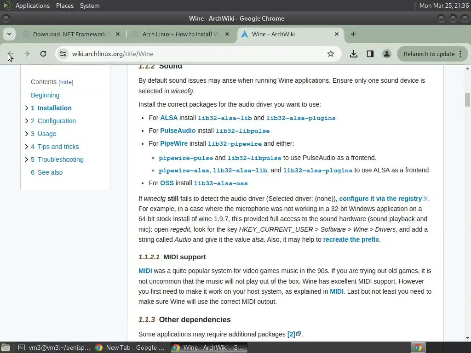
Task: Click the date and time clock
Action: coord(444,6)
